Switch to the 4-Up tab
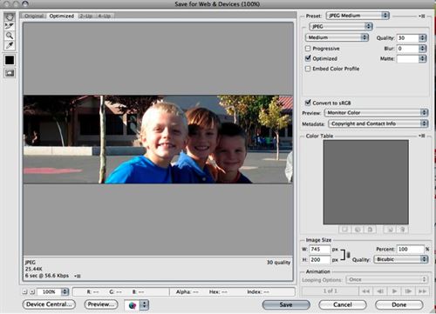This screenshot has width=436, height=314. pos(104,16)
